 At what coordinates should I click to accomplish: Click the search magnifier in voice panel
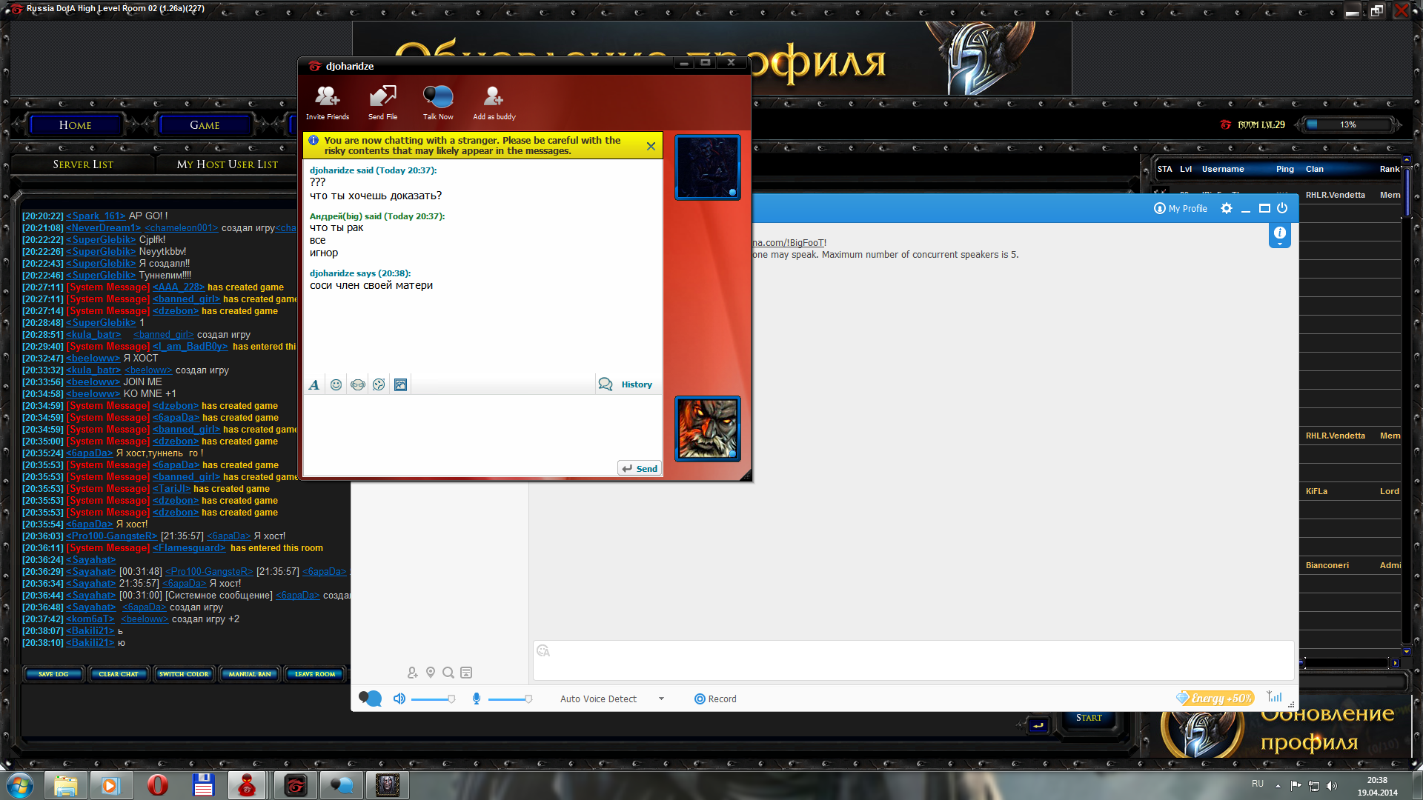(x=448, y=673)
